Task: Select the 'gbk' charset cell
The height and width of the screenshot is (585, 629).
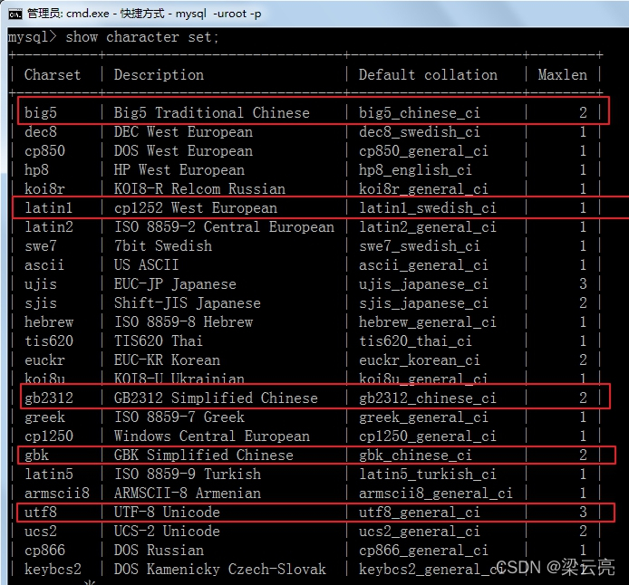Action: (x=36, y=456)
